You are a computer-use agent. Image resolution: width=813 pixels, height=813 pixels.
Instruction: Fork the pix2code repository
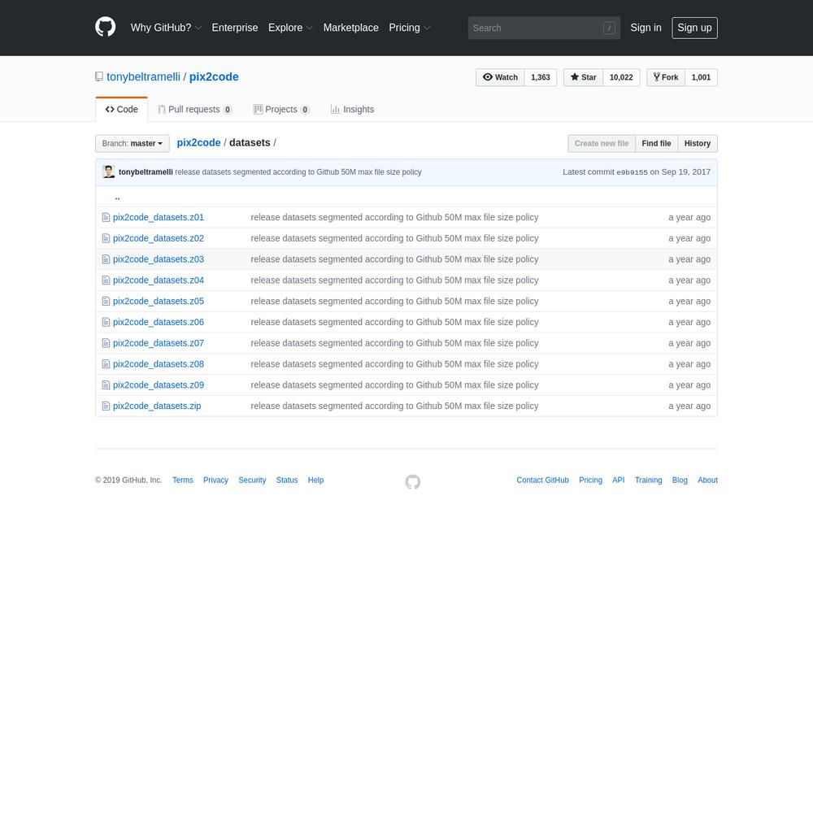666,77
